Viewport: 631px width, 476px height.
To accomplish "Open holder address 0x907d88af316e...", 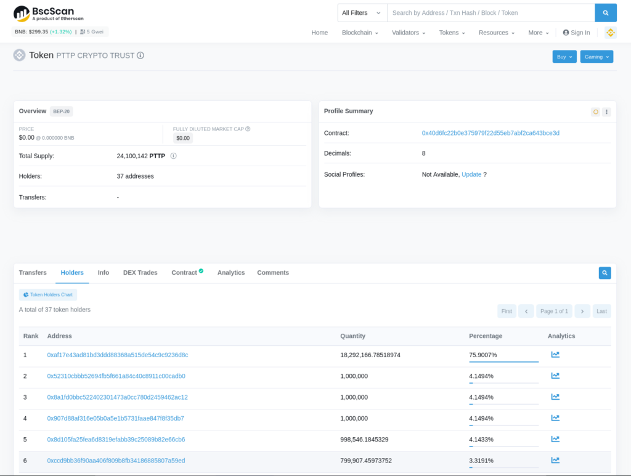I will click(x=115, y=419).
